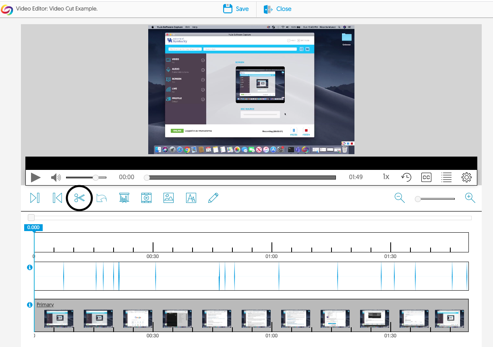This screenshot has height=347, width=493.
Task: Adjust the timeline zoom slider
Action: pos(435,198)
